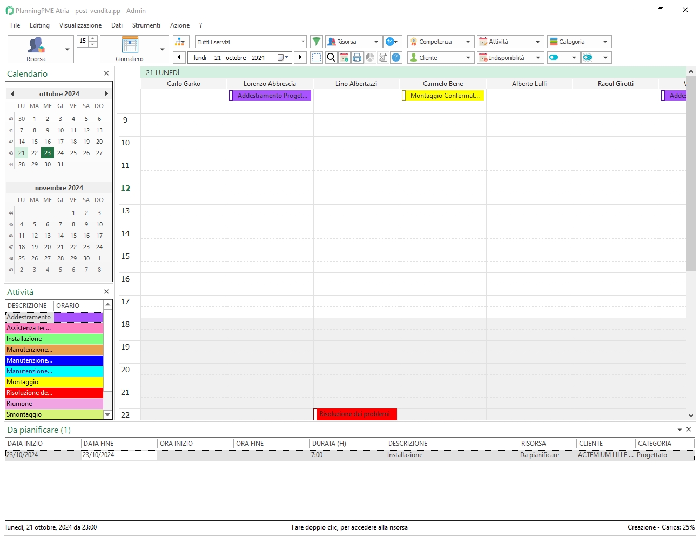The height and width of the screenshot is (536, 700).
Task: Click the print icon on the toolbar
Action: 357,57
